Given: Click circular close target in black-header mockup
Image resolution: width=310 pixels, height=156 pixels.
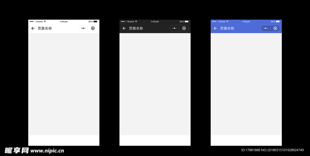Looking at the screenshot, I should click(x=184, y=28).
